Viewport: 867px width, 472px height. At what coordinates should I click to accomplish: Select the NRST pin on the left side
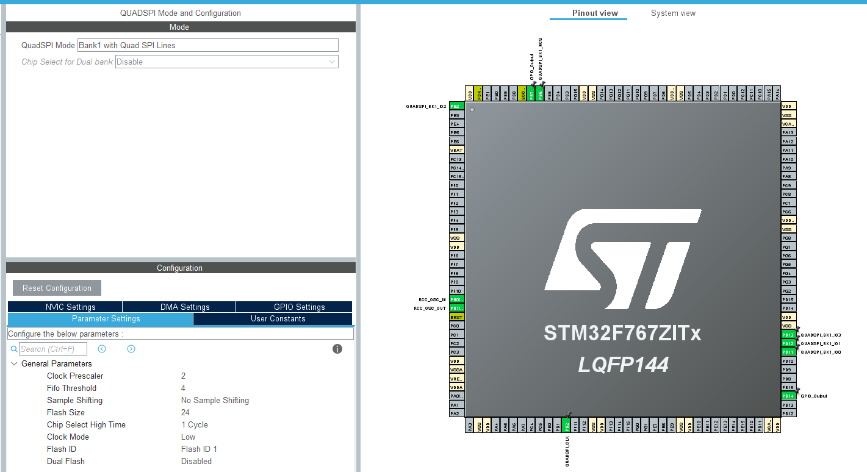[x=456, y=316]
